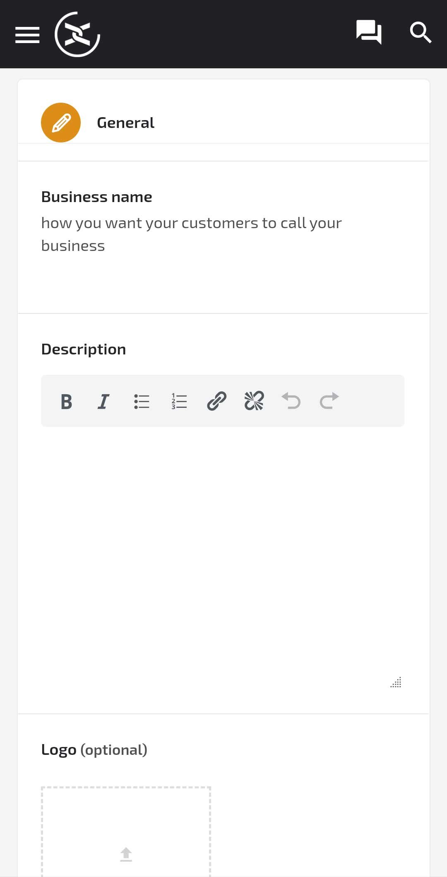Click the search magnifier icon
The width and height of the screenshot is (447, 877).
click(421, 33)
